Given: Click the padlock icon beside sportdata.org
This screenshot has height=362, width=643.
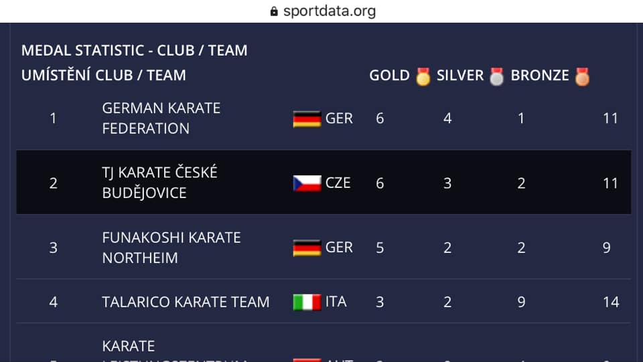Looking at the screenshot, I should click(273, 11).
